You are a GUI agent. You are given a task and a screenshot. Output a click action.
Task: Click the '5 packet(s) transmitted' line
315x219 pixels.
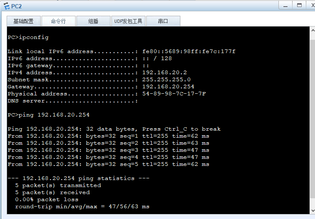58,185
